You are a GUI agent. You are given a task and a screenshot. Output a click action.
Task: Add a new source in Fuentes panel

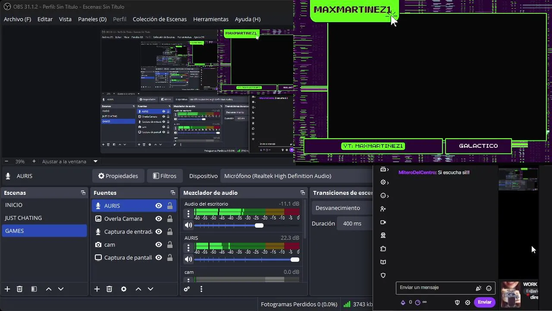(97, 289)
